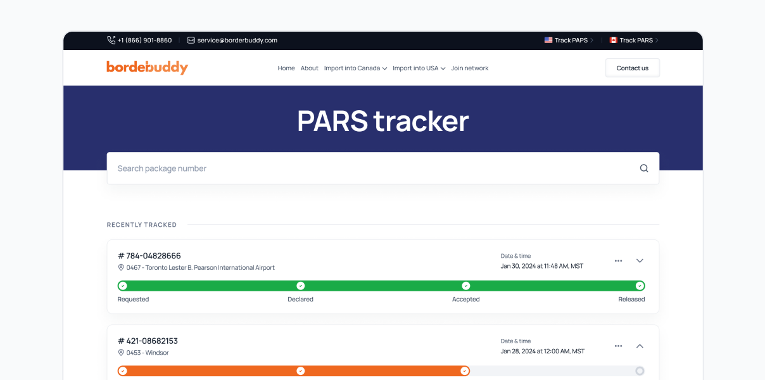Click chevron next to Track PAPS

[591, 40]
